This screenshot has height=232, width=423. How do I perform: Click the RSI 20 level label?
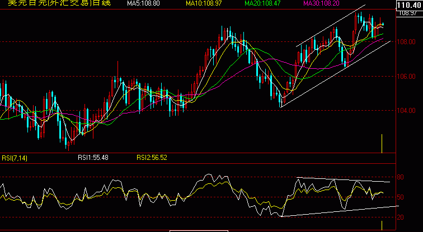(401, 217)
